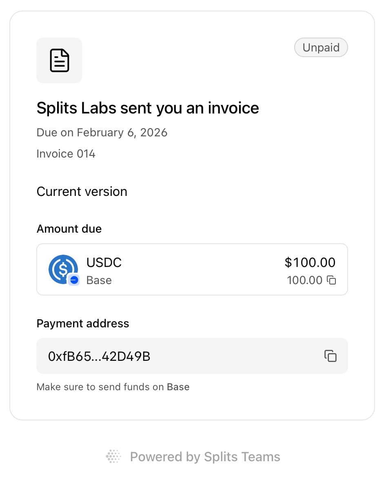Click the small Base network badge icon
Image resolution: width=386 pixels, height=480 pixels.
click(x=74, y=280)
